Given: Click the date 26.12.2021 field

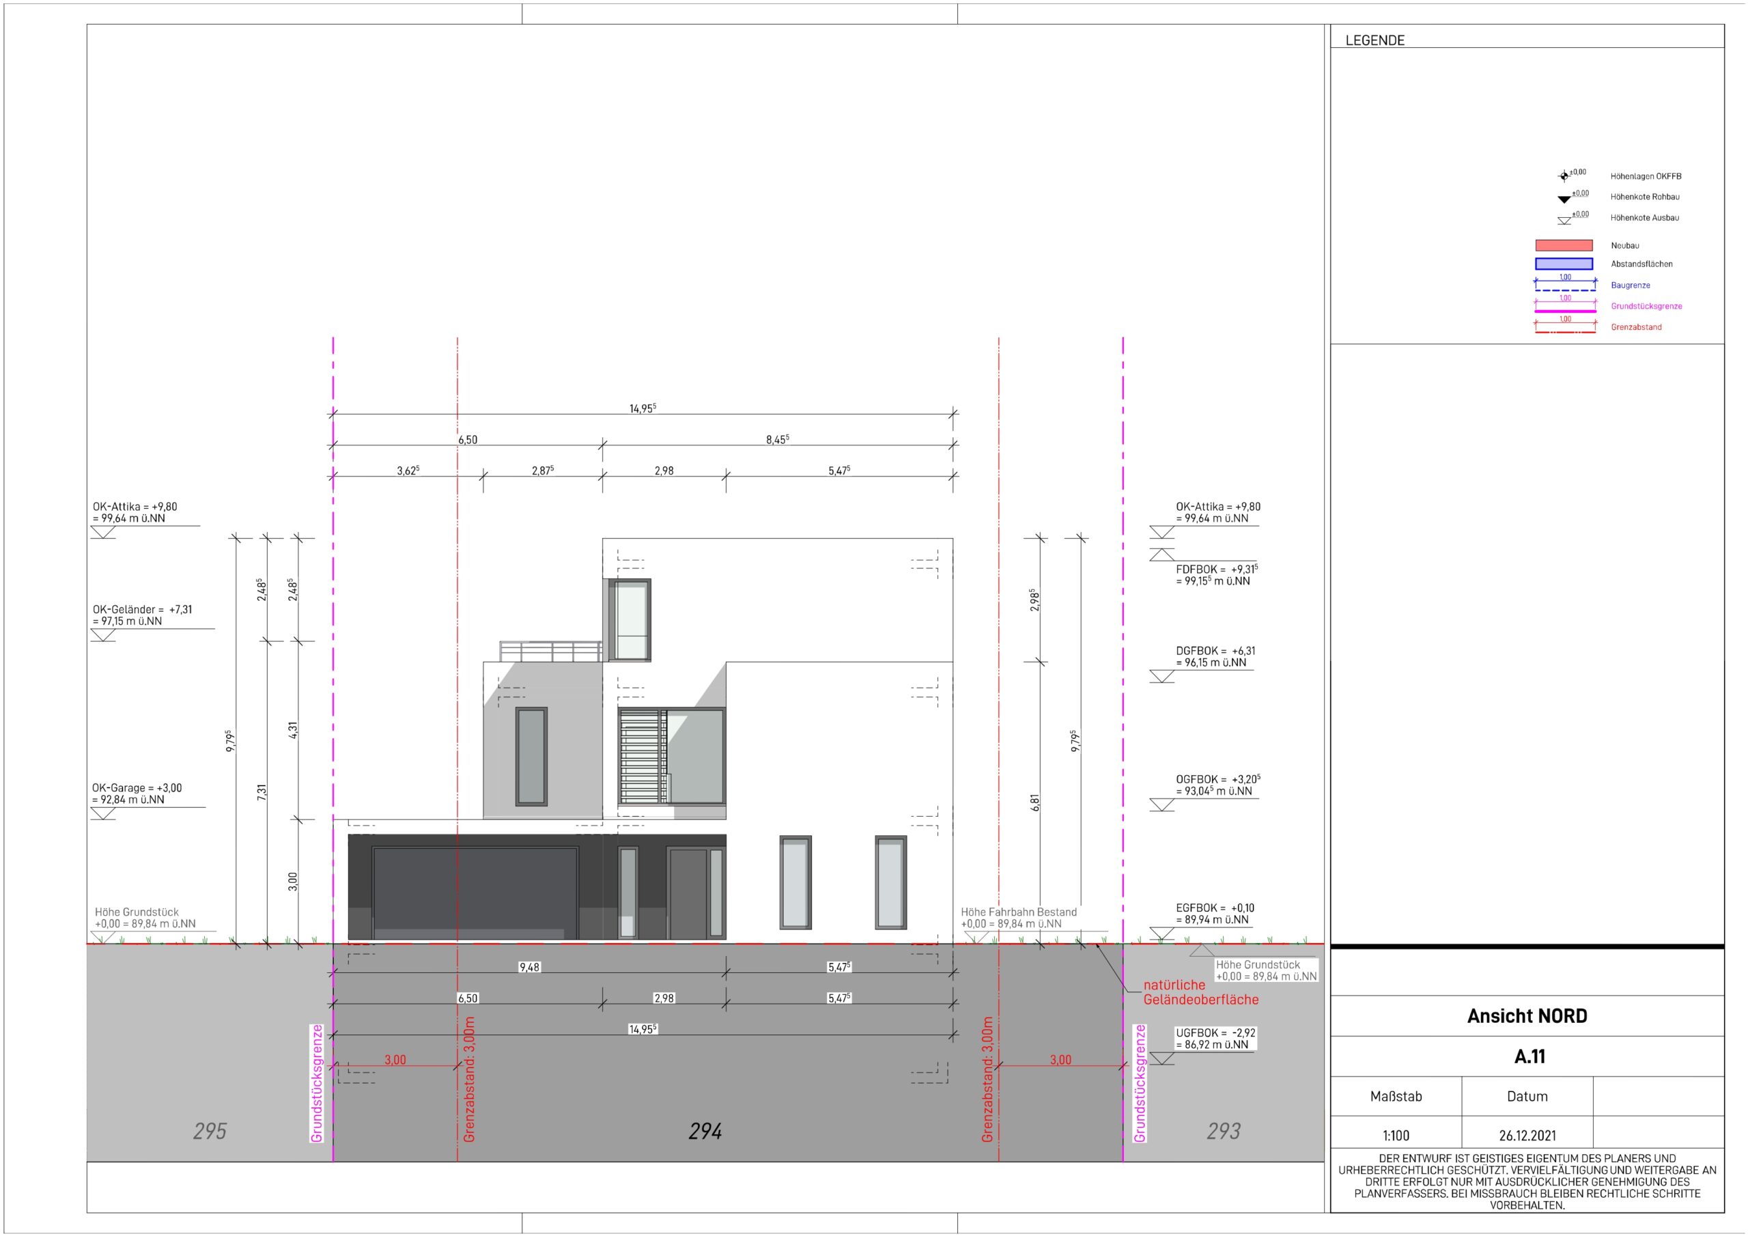Looking at the screenshot, I should click(1527, 1136).
